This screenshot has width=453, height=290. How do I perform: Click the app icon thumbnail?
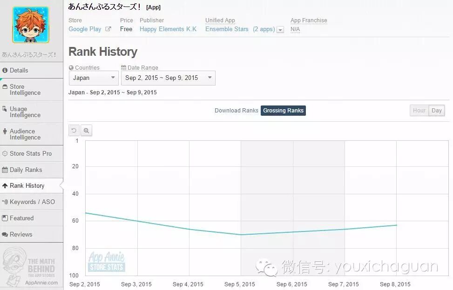[x=31, y=25]
